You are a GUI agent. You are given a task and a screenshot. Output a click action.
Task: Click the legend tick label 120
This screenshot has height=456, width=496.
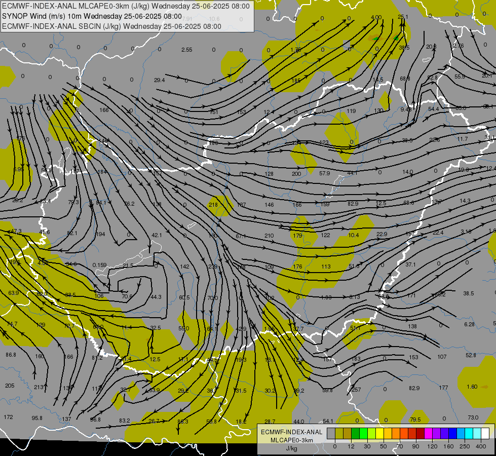click(432, 446)
